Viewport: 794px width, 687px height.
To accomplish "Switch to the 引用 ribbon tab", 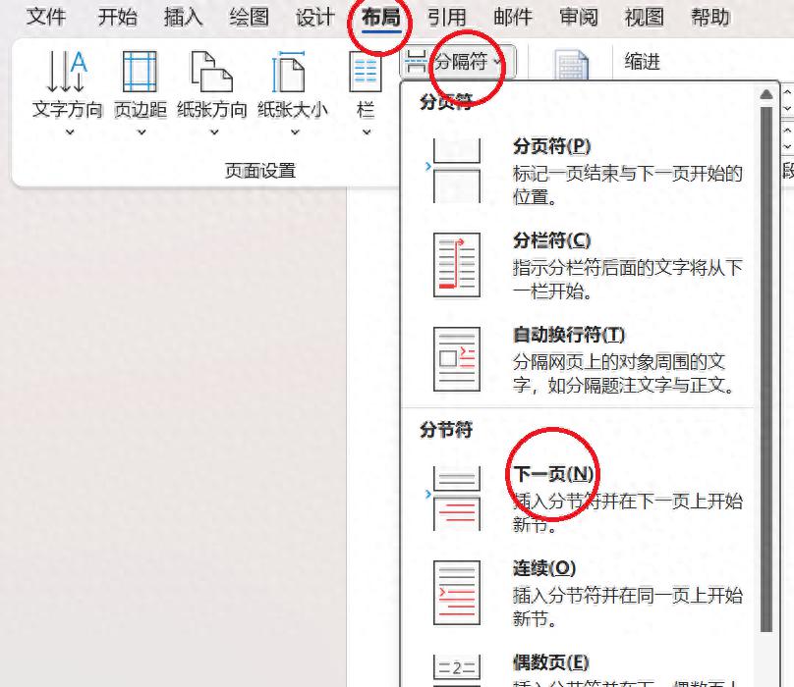I will (x=446, y=18).
